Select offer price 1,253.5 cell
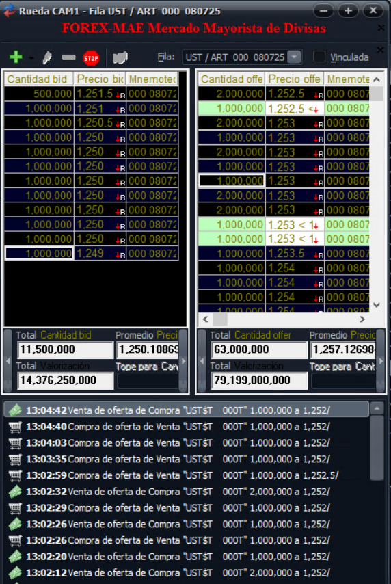The image size is (391, 584). 294,253
